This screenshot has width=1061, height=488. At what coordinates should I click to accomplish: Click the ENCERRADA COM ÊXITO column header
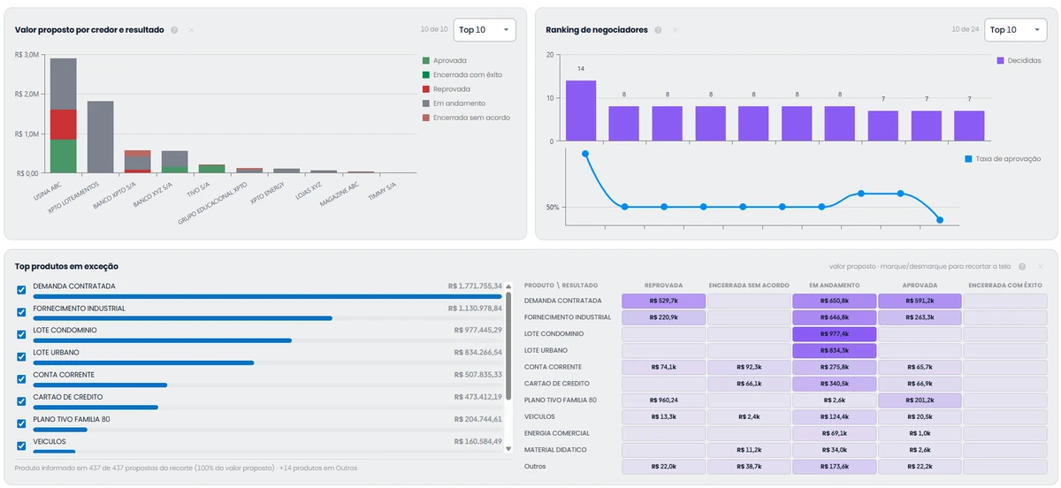pyautogui.click(x=1005, y=286)
